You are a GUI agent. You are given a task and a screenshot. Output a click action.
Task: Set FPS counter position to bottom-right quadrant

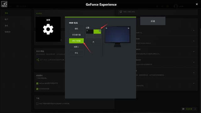97,36
